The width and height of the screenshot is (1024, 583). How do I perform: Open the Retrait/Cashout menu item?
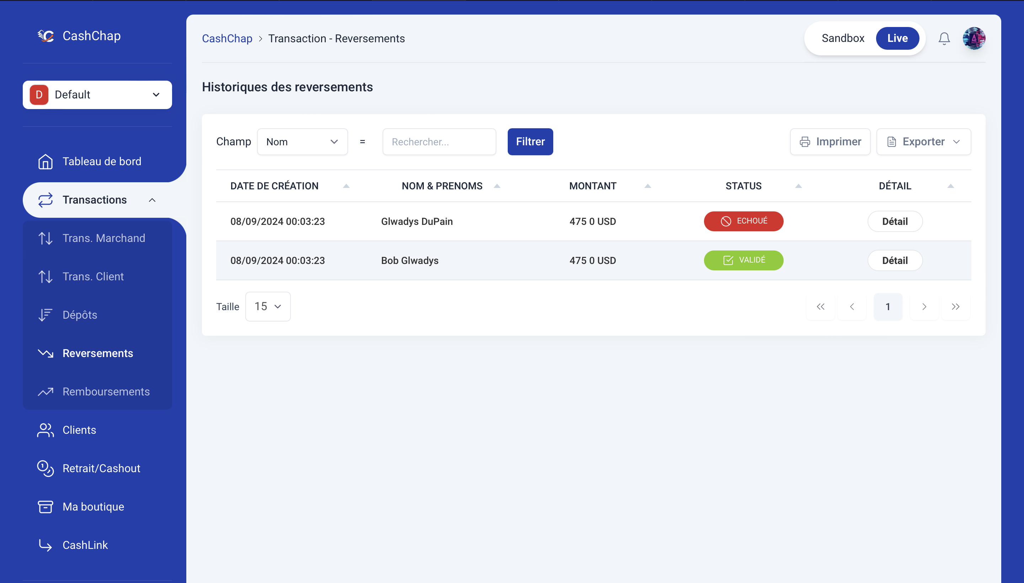click(101, 469)
